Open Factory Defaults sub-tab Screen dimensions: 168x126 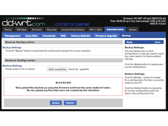pyautogui.click(x=81, y=36)
